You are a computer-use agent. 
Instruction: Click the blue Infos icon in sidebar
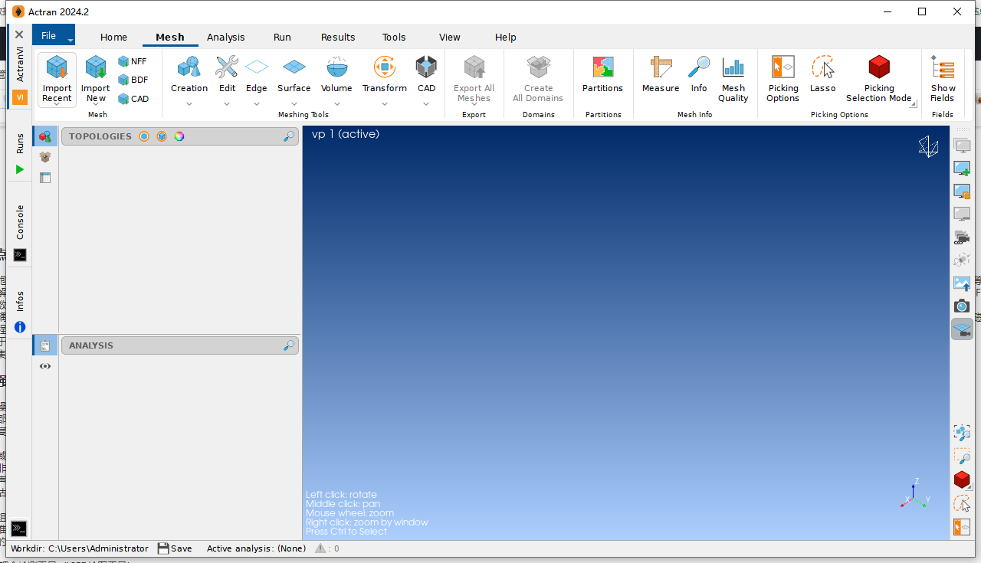pyautogui.click(x=20, y=327)
